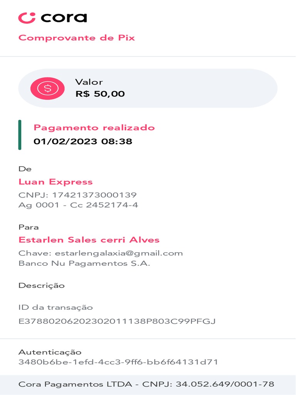Click the Autenticação label
The image size is (296, 395).
coord(50,352)
